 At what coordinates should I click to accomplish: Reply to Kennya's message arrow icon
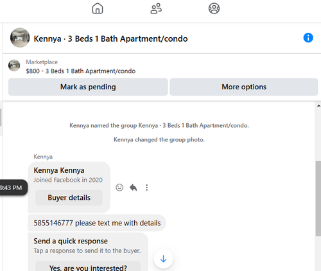[x=133, y=188]
